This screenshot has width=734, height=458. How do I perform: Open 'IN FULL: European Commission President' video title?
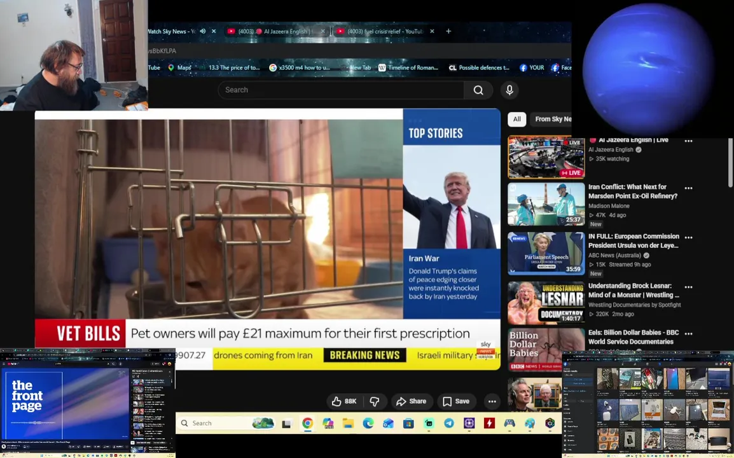coord(634,240)
